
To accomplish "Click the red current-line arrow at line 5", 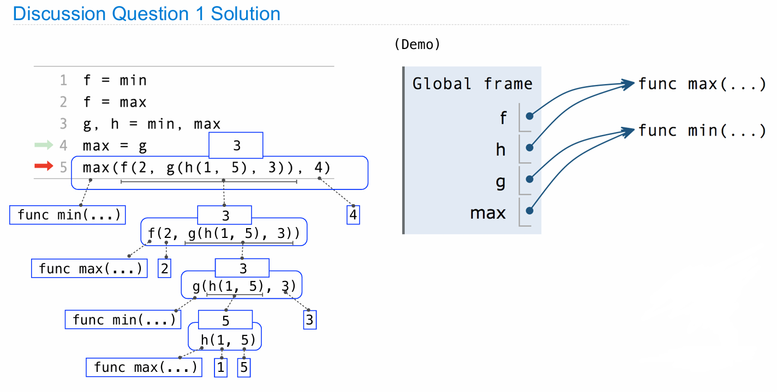I will (x=44, y=166).
